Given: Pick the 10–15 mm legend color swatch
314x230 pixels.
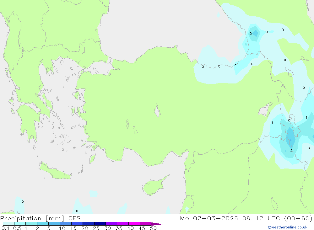Looking at the screenshot, I should tap(66, 224).
